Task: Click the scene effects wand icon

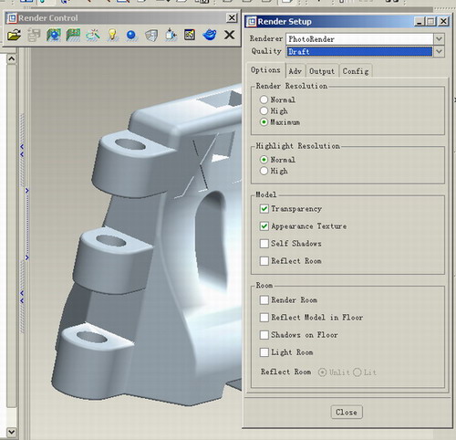Action: pyautogui.click(x=93, y=35)
